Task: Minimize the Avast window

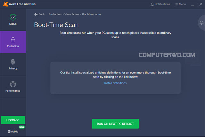Action: pos(193,4)
